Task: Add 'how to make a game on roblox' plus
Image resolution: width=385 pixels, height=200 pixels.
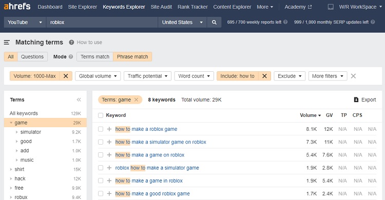Action: [x=109, y=155]
